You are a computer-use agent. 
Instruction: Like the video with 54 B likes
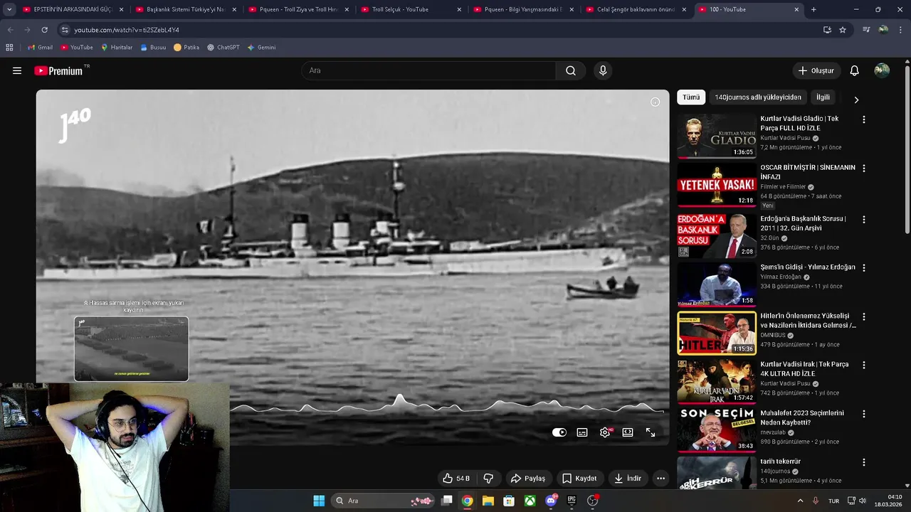[456, 479]
